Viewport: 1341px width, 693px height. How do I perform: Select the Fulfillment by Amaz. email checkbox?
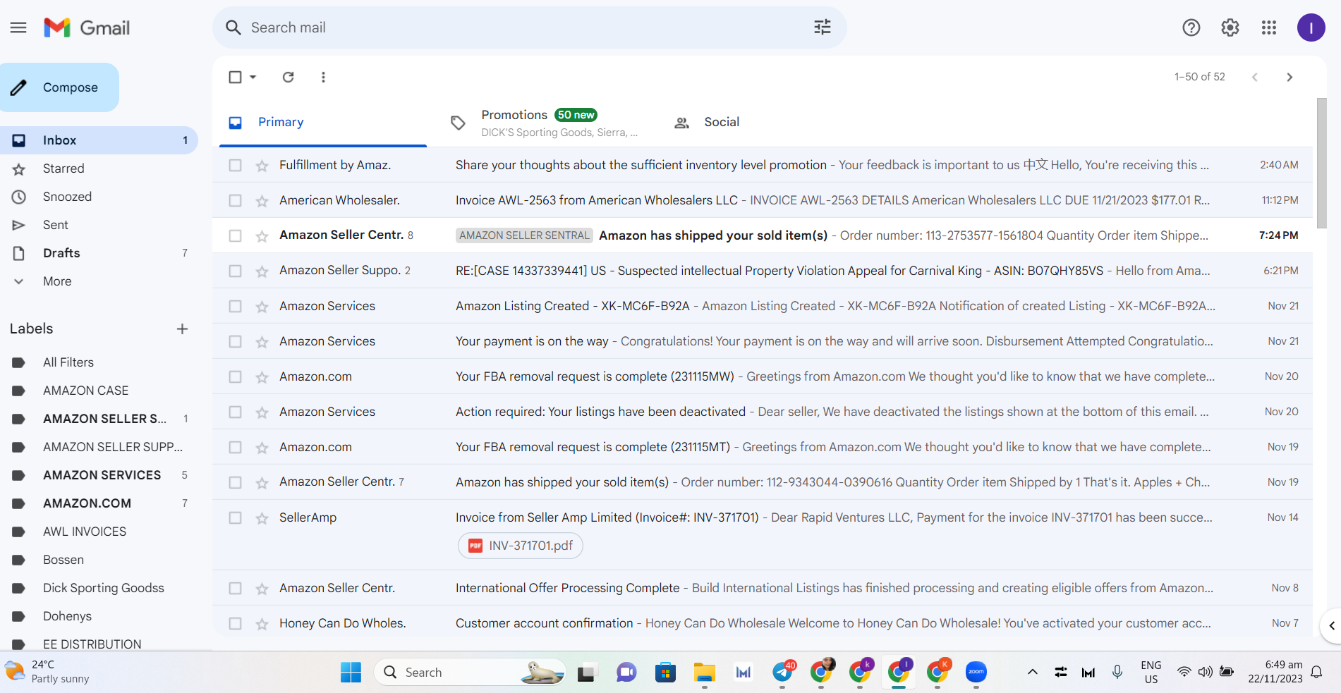click(x=236, y=165)
